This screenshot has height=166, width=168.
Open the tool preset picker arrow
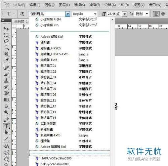pos(14,14)
